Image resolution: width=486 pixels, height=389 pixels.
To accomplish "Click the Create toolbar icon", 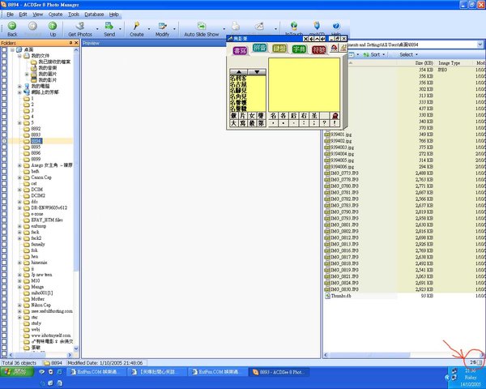I will (x=136, y=26).
